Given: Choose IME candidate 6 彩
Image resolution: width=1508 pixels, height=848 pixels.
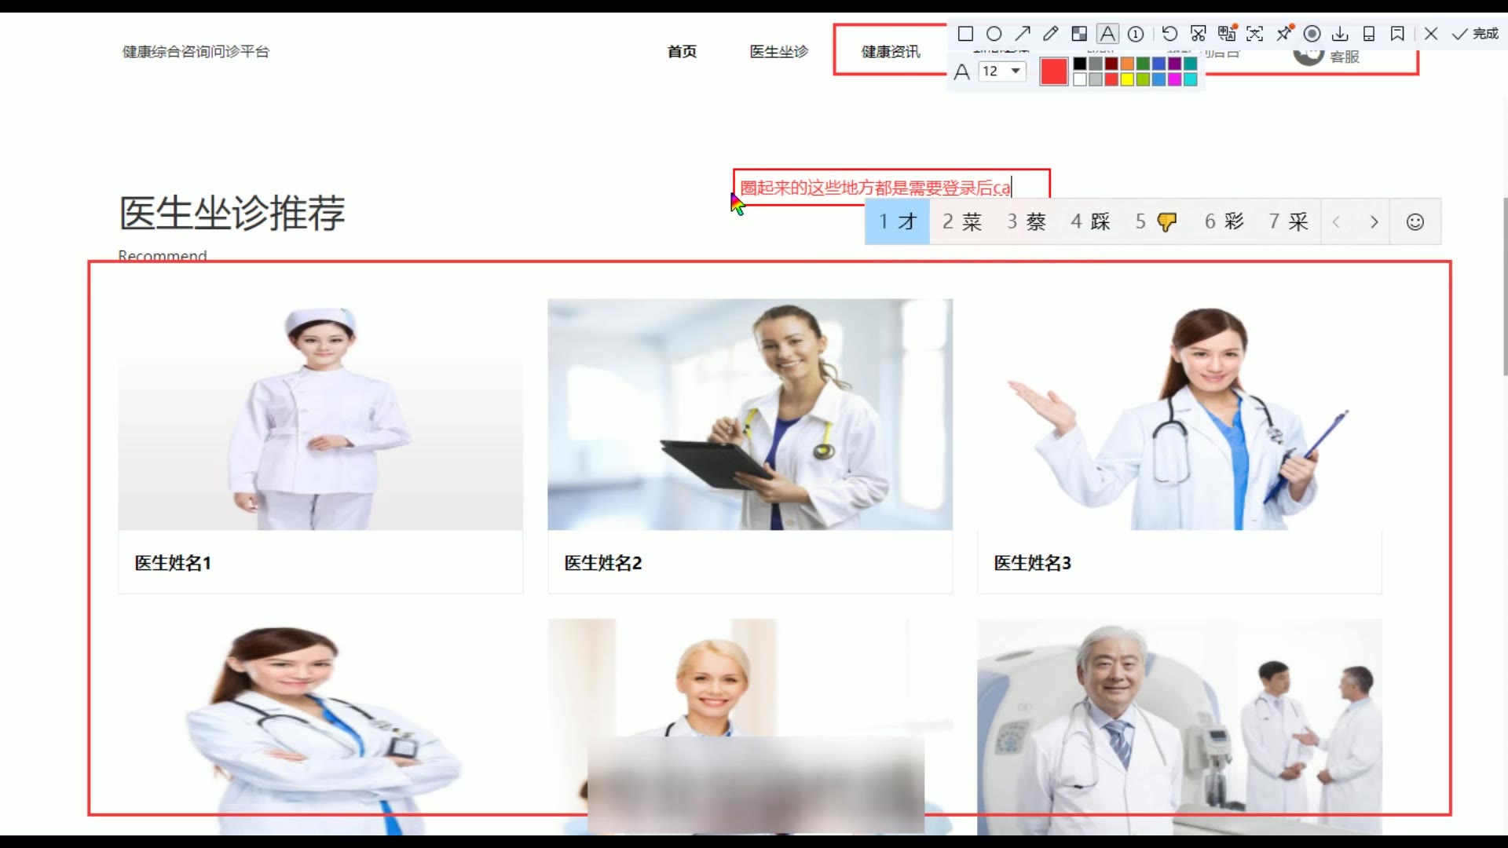Looking at the screenshot, I should [1224, 222].
